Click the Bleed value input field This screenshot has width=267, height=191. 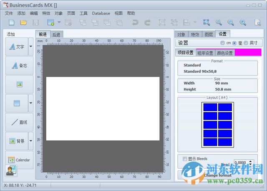pyautogui.click(x=241, y=163)
